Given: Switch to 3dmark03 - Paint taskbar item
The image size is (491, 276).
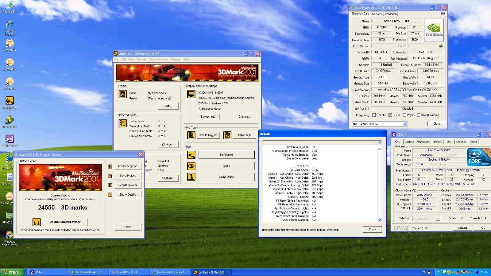Looking at the screenshot, I should click(x=129, y=272).
